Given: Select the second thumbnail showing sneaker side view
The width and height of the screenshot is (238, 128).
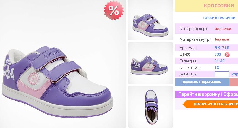Looking at the screenshot, I should (x=150, y=63).
